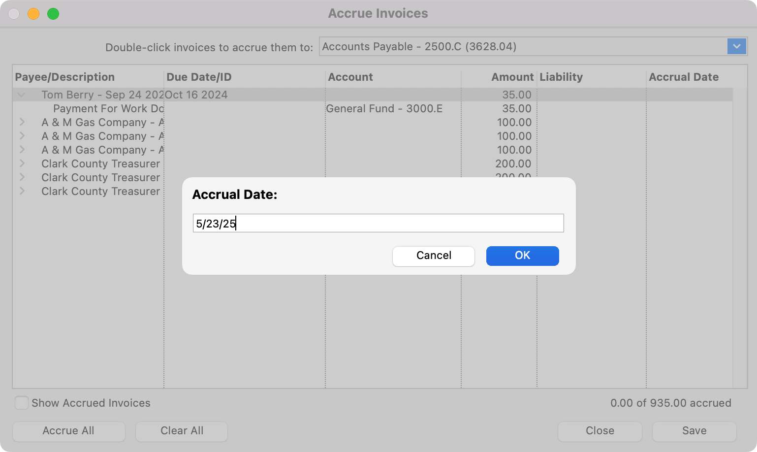Sort by the Payee/Description column header
Image resolution: width=757 pixels, height=452 pixels.
[64, 77]
